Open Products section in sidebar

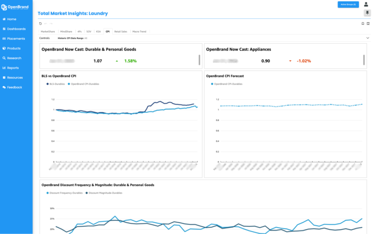(12, 48)
